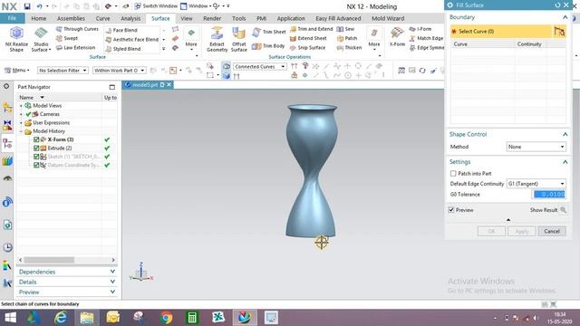Open the Menu button

[16, 71]
